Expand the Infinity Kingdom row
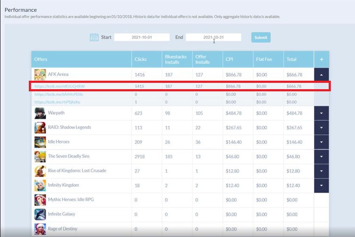The height and width of the screenshot is (237, 355). pyautogui.click(x=321, y=185)
